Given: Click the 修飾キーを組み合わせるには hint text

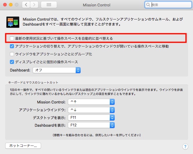Looking at the screenshot, I should [x=97, y=135].
